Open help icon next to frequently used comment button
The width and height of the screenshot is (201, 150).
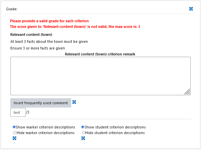74,102
